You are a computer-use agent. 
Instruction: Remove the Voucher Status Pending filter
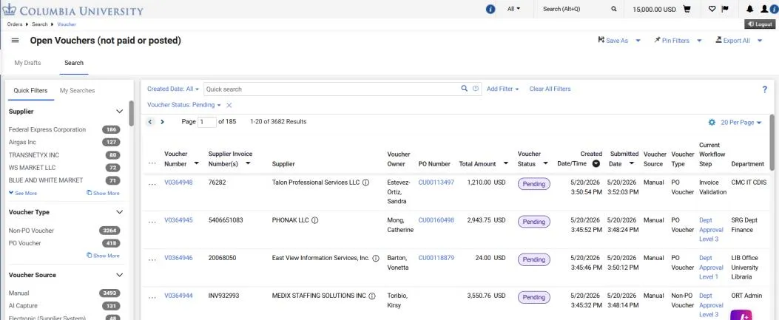click(x=229, y=105)
